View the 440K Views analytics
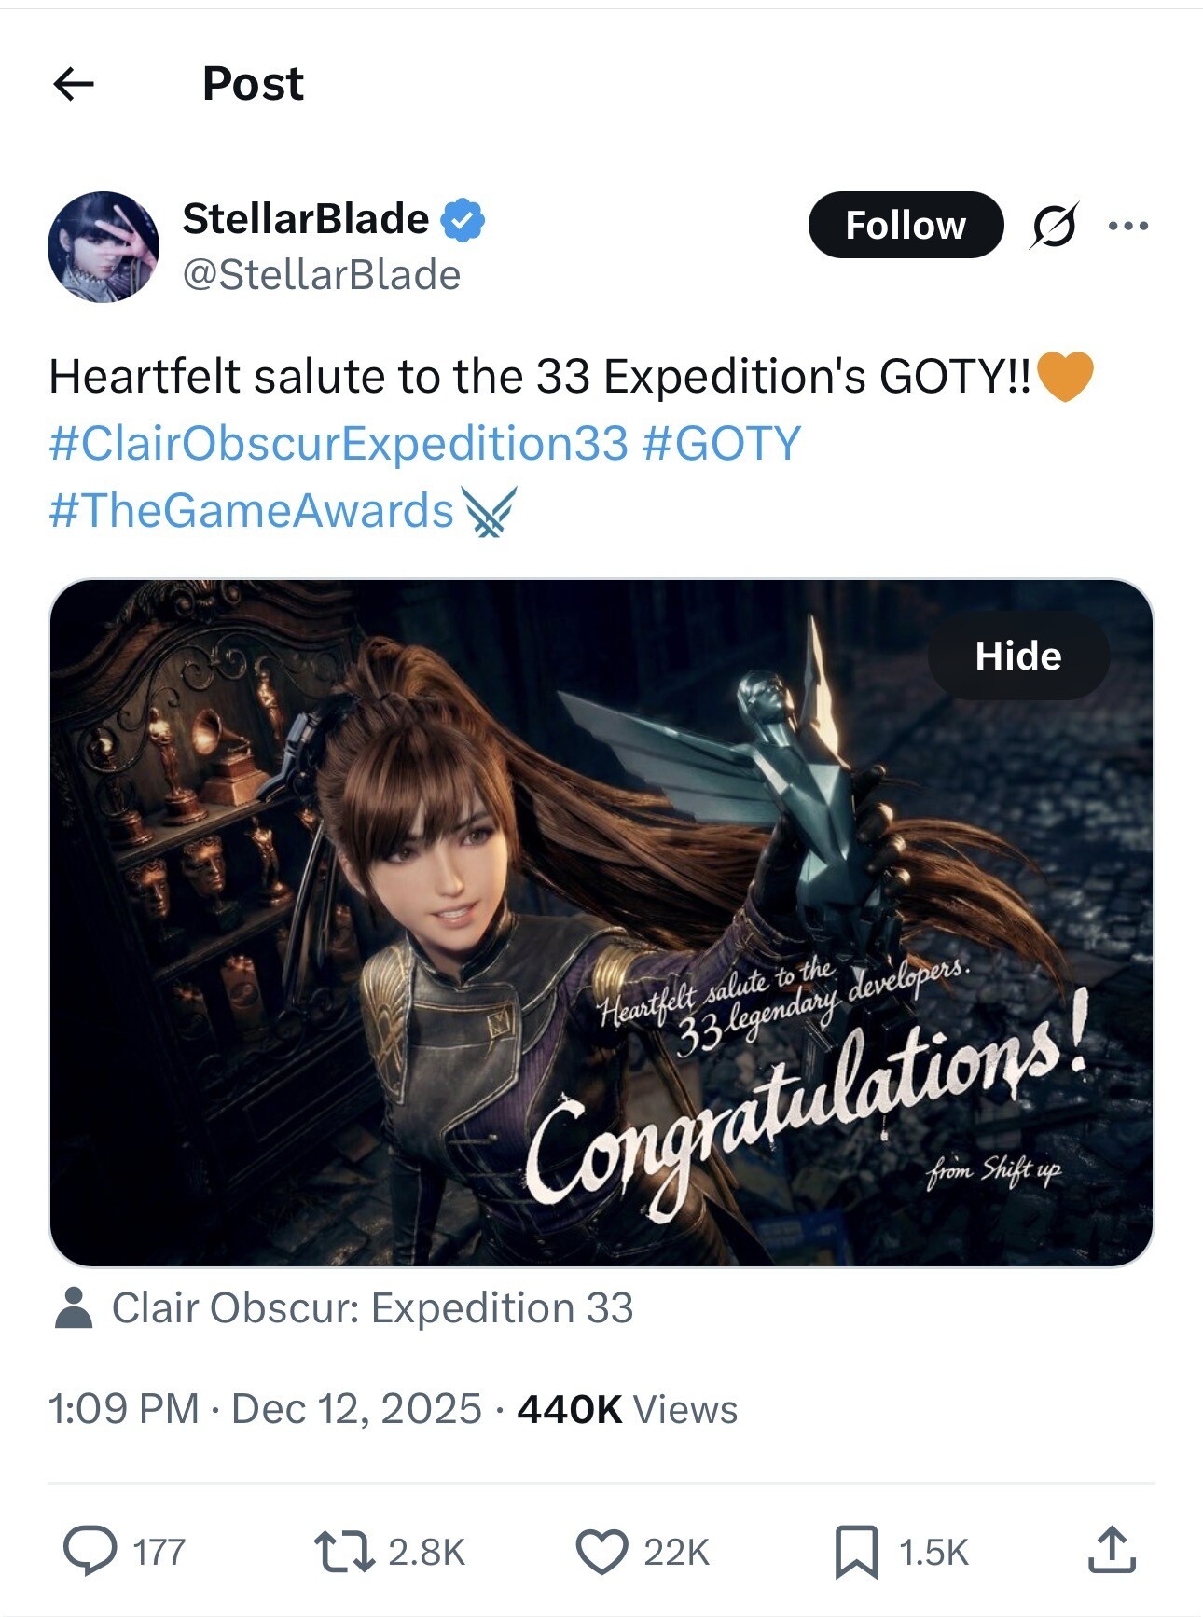 pyautogui.click(x=627, y=1408)
